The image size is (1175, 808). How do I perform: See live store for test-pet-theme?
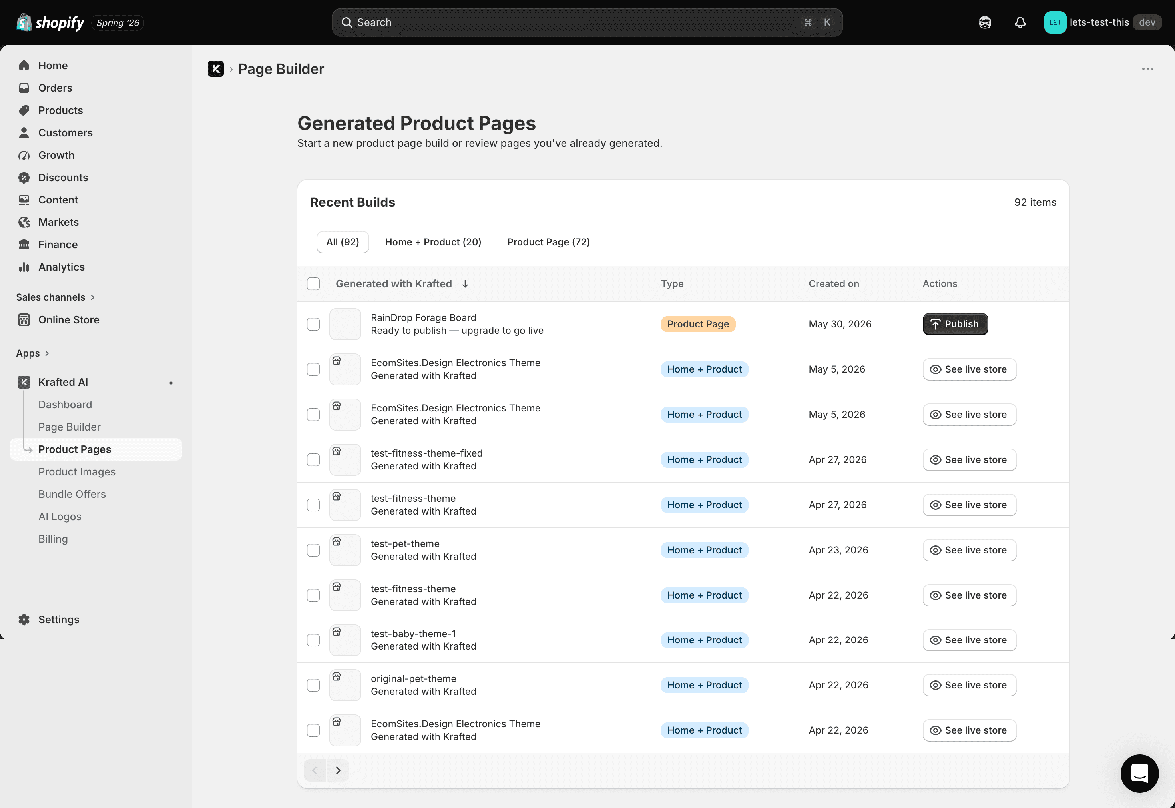(969, 550)
